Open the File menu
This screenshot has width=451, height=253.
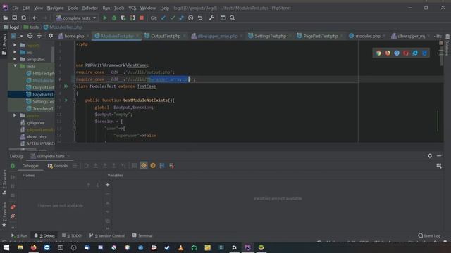click(x=16, y=8)
